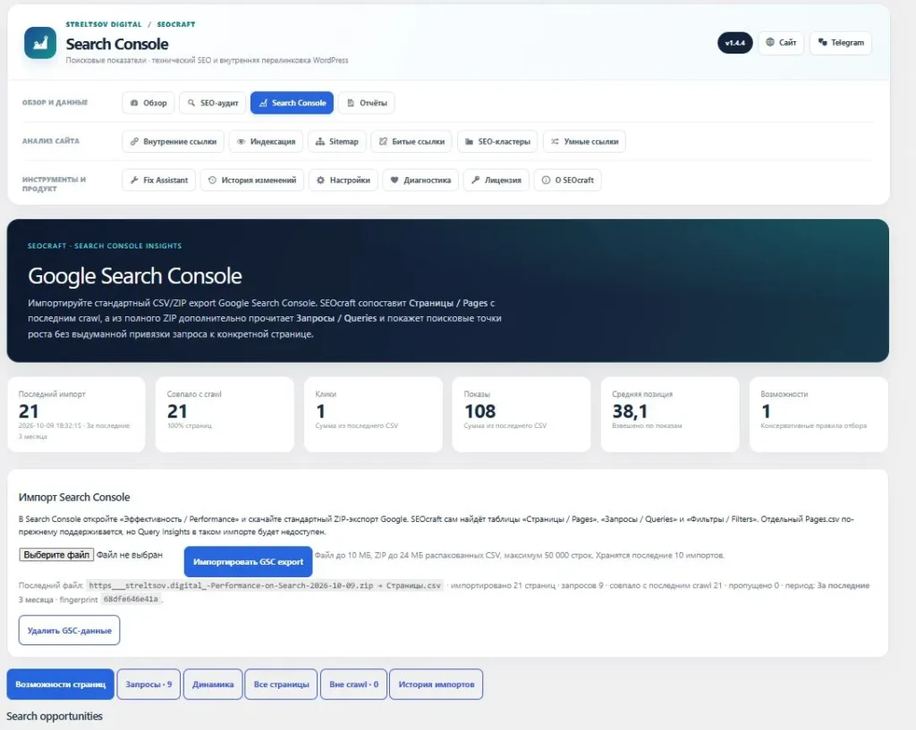Screen dimensions: 916x730
Task: Click the Совпало с crawl card
Action: tap(225, 415)
